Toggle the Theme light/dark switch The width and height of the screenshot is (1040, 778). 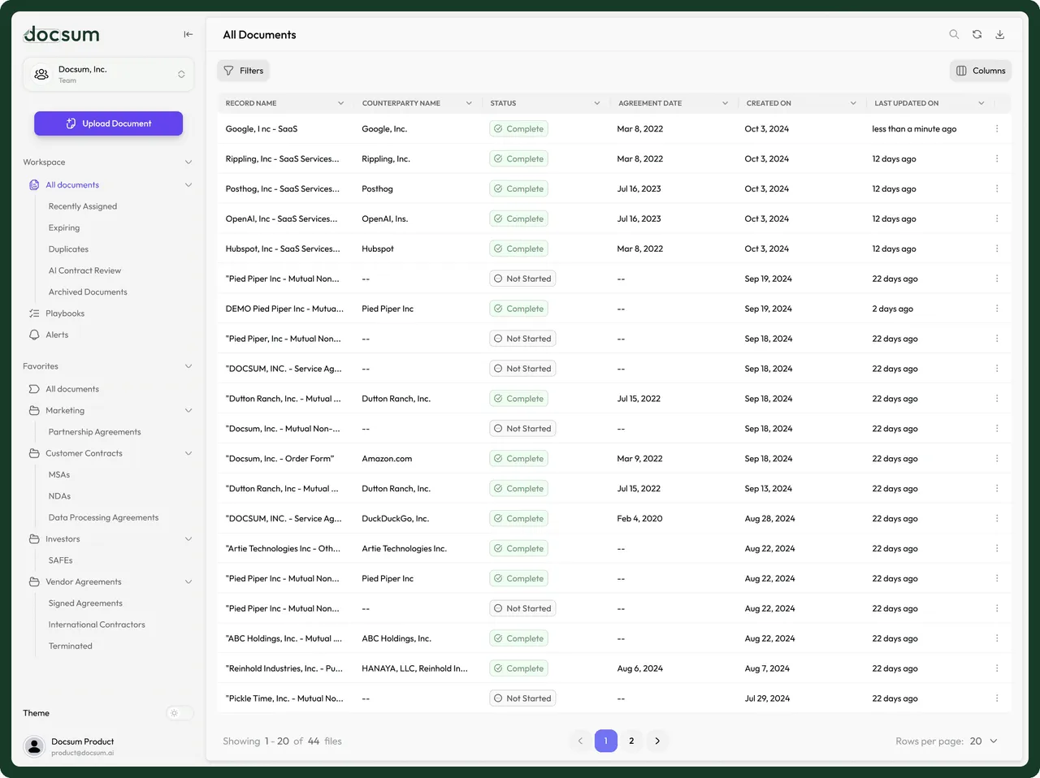click(180, 713)
